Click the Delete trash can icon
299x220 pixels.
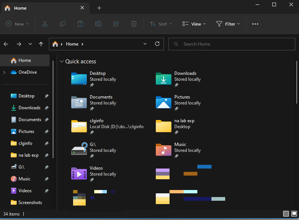coord(134,24)
